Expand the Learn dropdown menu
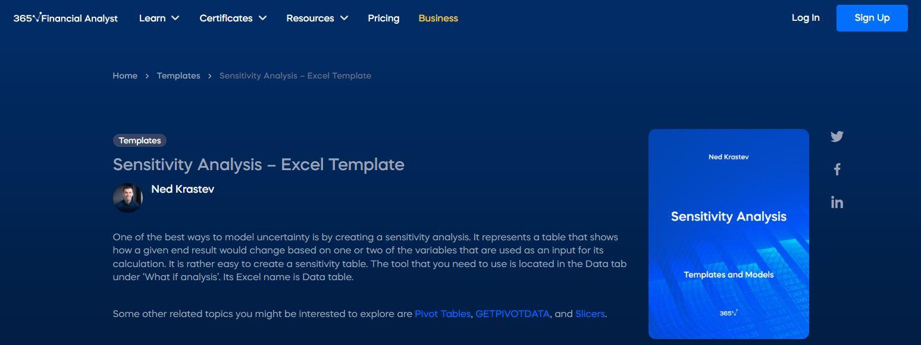Screen dimensions: 921x345 click(x=159, y=18)
